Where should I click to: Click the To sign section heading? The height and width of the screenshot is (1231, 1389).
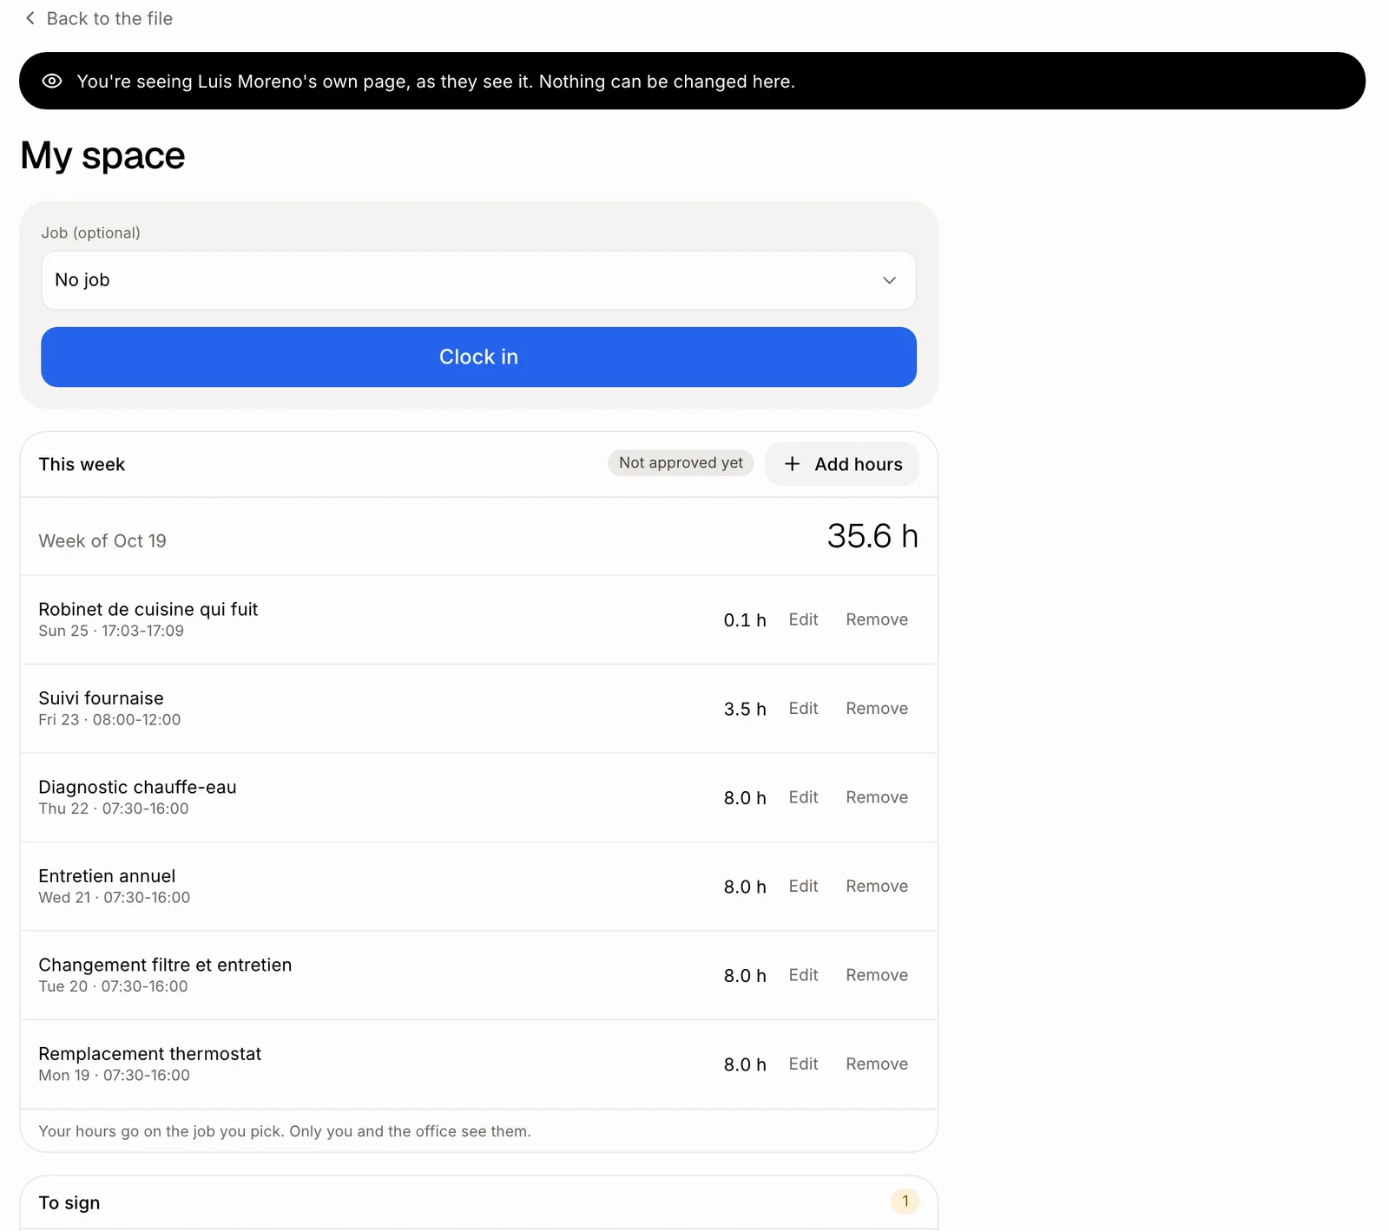pos(69,1202)
